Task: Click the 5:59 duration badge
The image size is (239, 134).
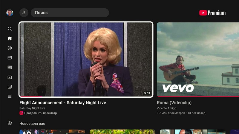Action: [147, 93]
